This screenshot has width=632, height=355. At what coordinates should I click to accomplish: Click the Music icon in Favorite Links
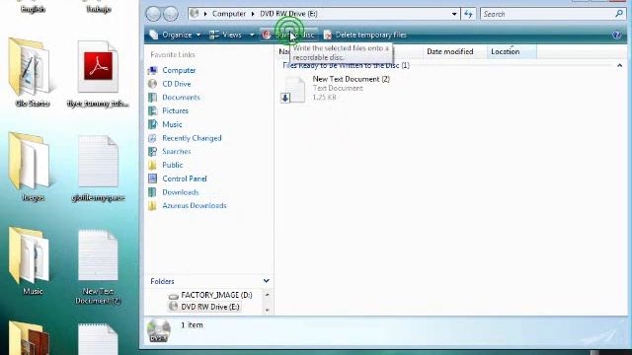pos(152,124)
